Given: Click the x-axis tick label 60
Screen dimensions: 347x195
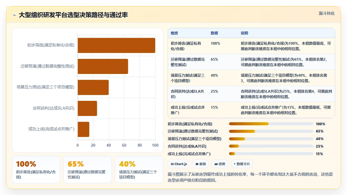Looking at the screenshot, I should pos(124,145).
